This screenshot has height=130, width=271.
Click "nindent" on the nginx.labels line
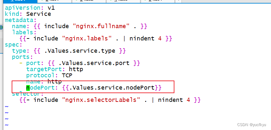(142, 38)
